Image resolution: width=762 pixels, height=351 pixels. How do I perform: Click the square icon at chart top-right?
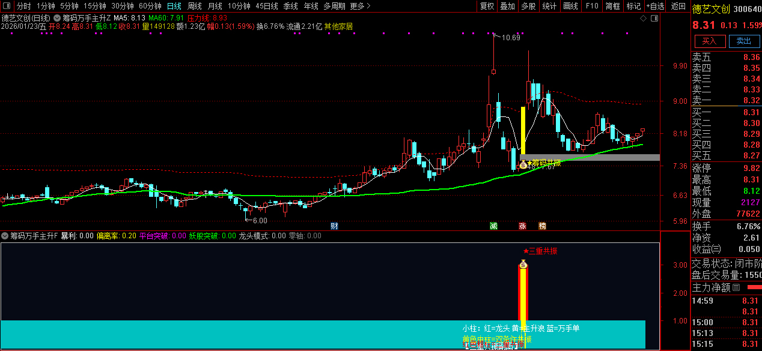pos(655,19)
